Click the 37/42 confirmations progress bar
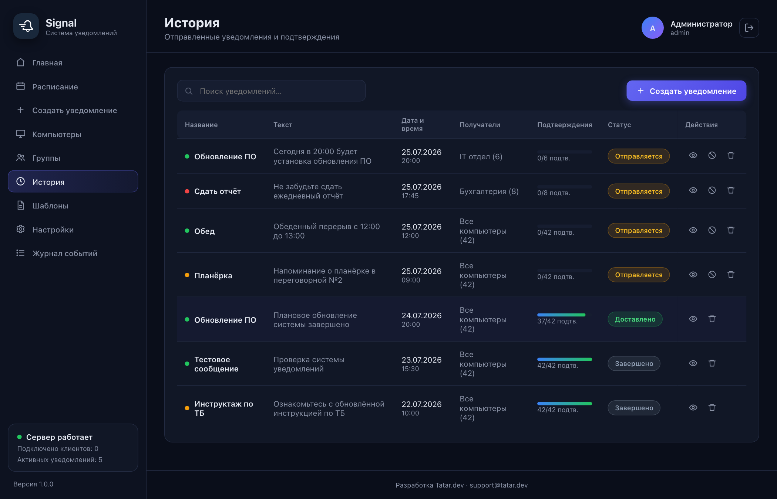Image resolution: width=777 pixels, height=499 pixels. click(565, 315)
